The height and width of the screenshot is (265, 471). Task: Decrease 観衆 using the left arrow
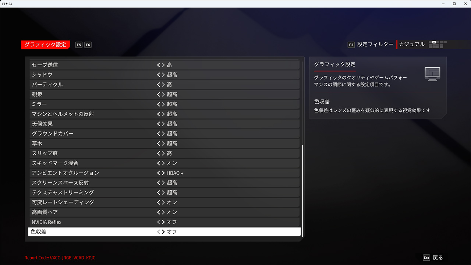[x=159, y=94]
